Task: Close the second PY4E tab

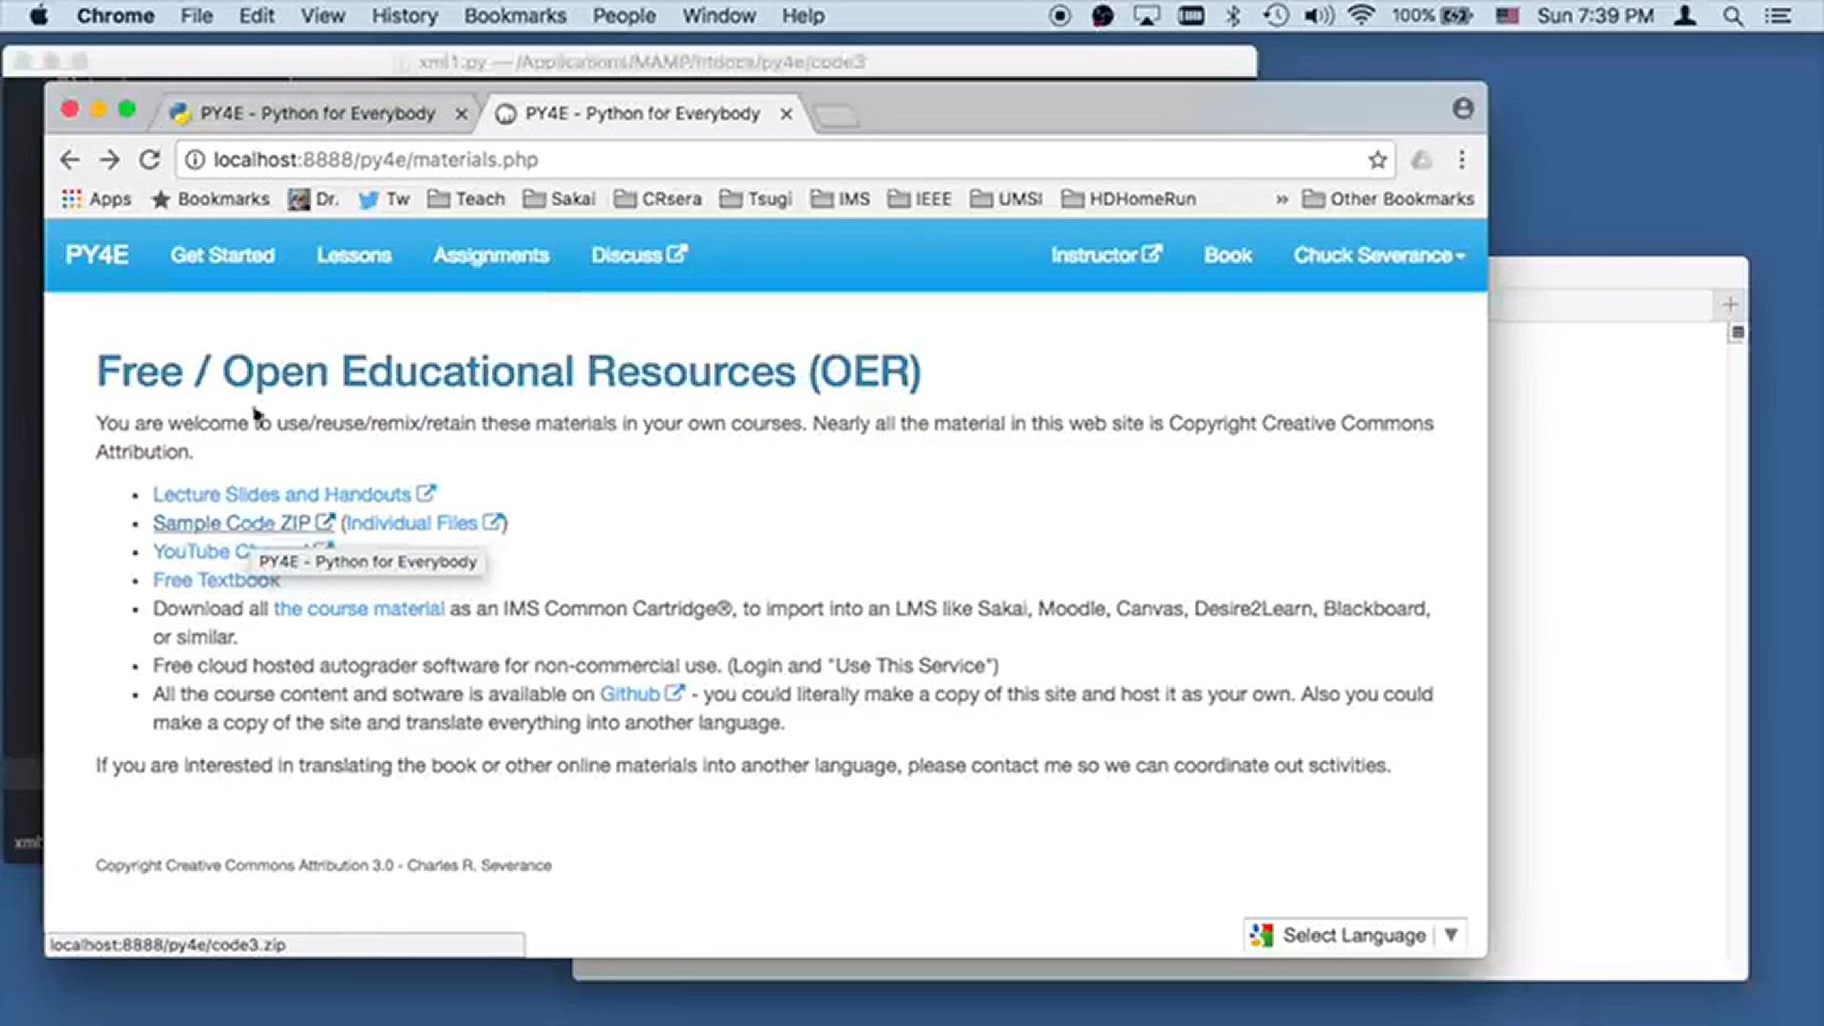Action: (x=787, y=114)
